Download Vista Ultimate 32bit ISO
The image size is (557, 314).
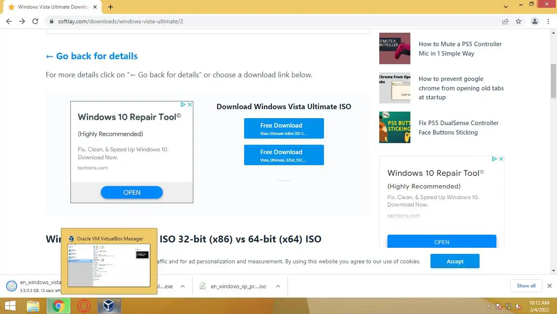(x=284, y=155)
